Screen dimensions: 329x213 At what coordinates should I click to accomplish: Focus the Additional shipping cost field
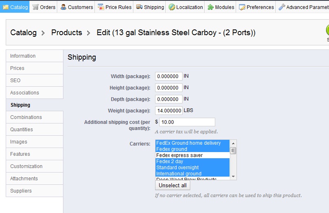[187, 122]
